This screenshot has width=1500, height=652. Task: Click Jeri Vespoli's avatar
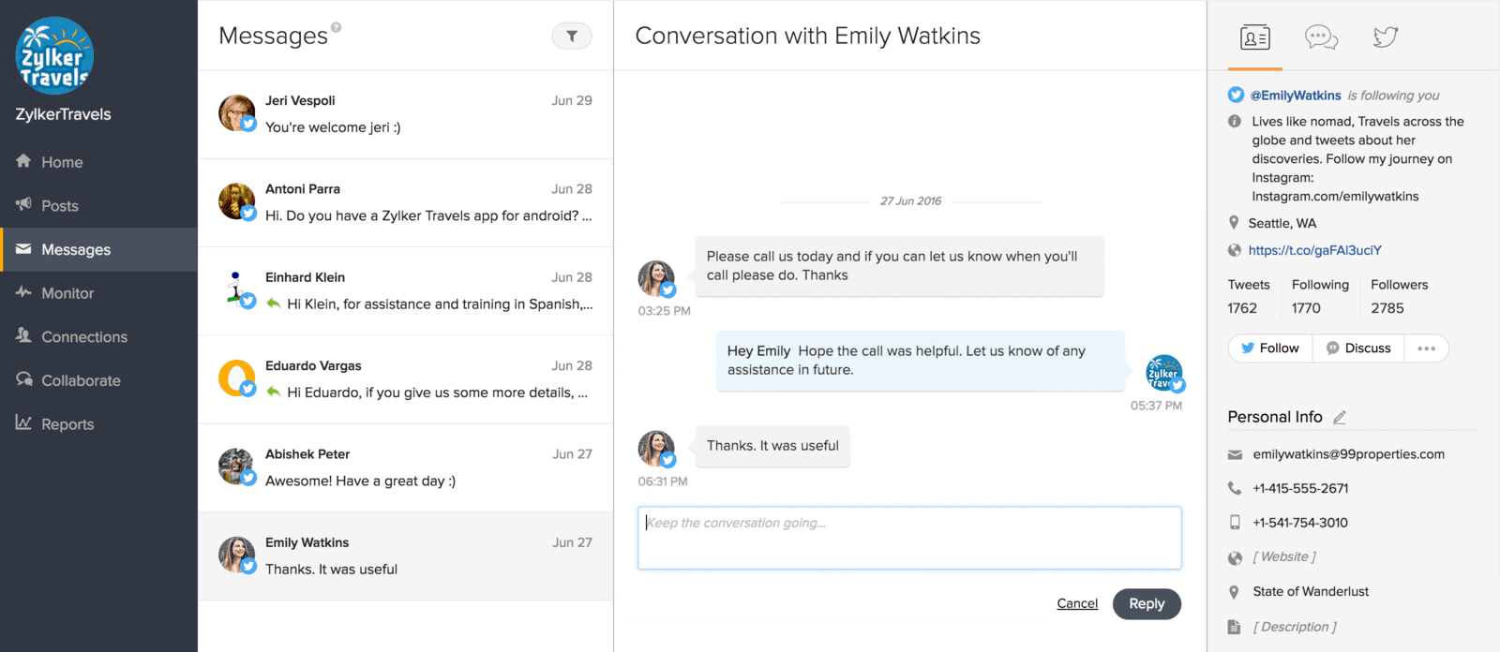click(x=237, y=112)
